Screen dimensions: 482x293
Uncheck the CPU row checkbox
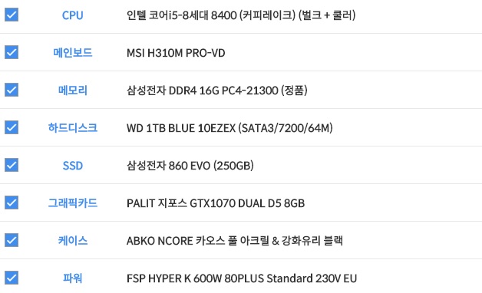pyautogui.click(x=12, y=15)
